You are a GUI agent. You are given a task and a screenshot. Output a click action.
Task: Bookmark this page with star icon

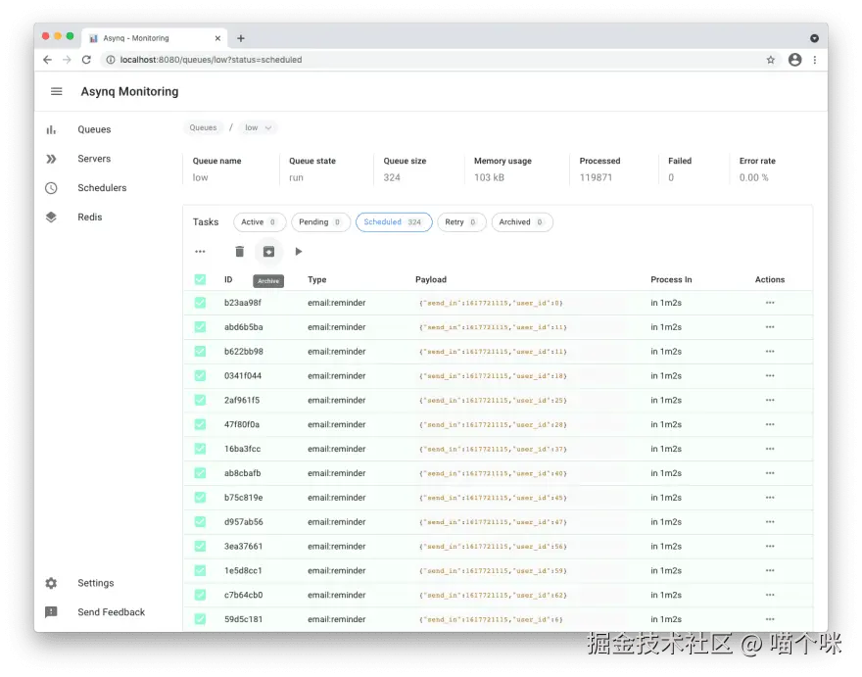click(x=770, y=60)
